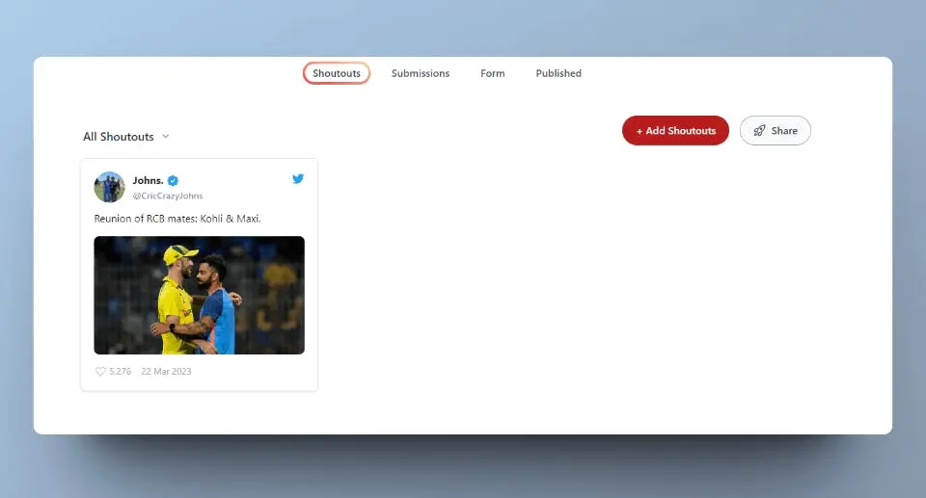The width and height of the screenshot is (926, 498).
Task: Click the 5,276 likes count
Action: click(x=122, y=371)
